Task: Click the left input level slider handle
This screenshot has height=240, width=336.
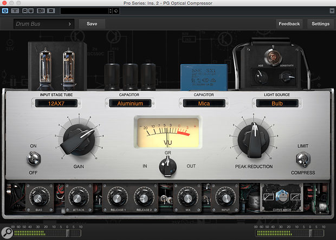Action: [x=68, y=233]
